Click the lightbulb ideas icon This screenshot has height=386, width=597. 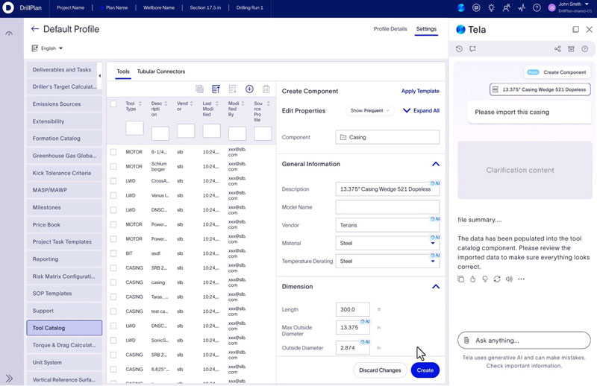(x=491, y=7)
